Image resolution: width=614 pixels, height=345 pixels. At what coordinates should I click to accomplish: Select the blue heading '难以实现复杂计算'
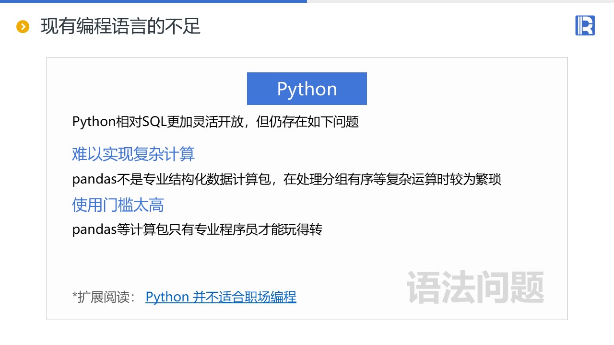(x=133, y=154)
